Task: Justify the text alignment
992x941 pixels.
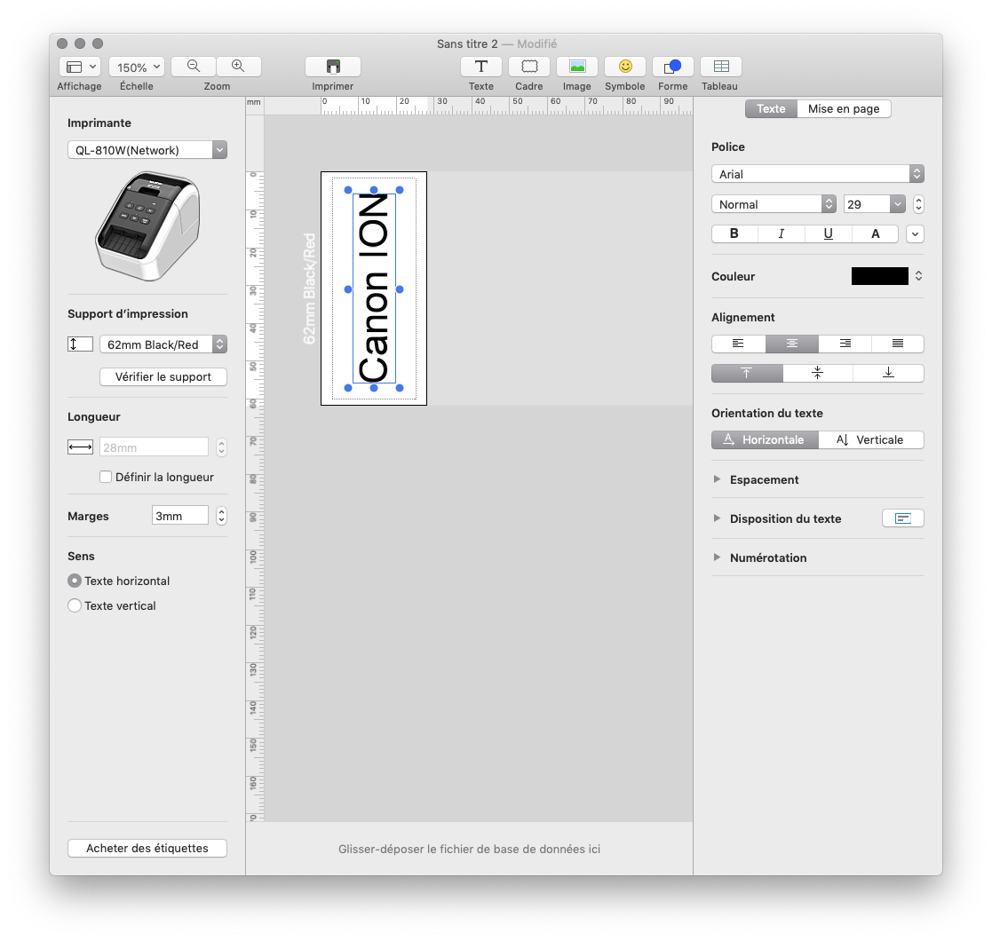Action: coord(898,344)
